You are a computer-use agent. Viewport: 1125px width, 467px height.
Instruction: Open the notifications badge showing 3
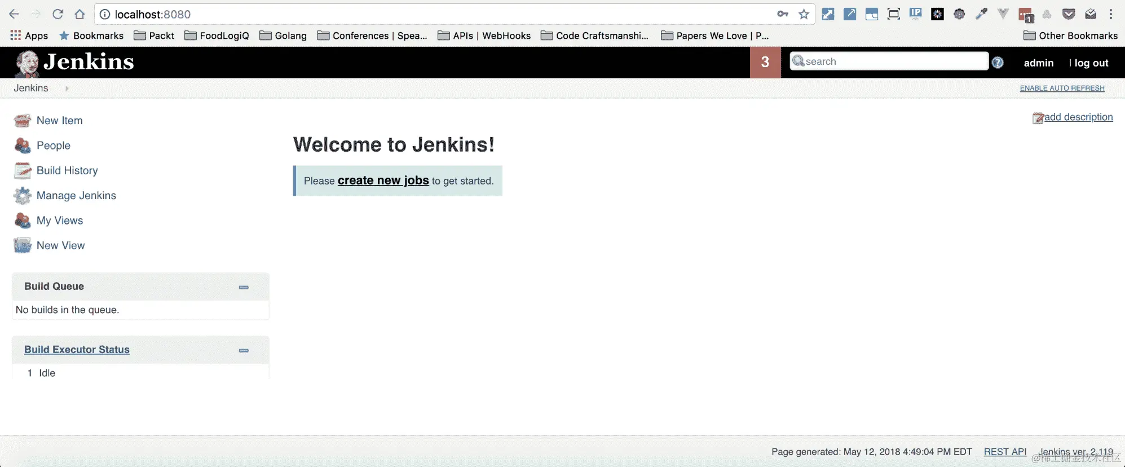coord(765,62)
